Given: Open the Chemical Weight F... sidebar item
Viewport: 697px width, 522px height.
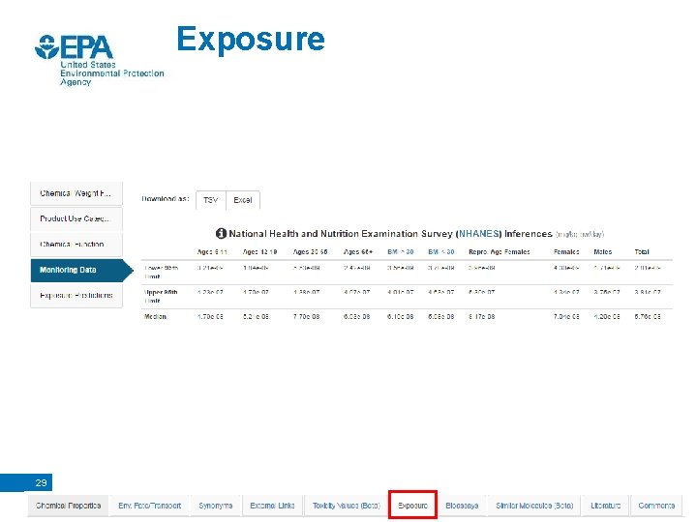Looking at the screenshot, I should tap(76, 193).
